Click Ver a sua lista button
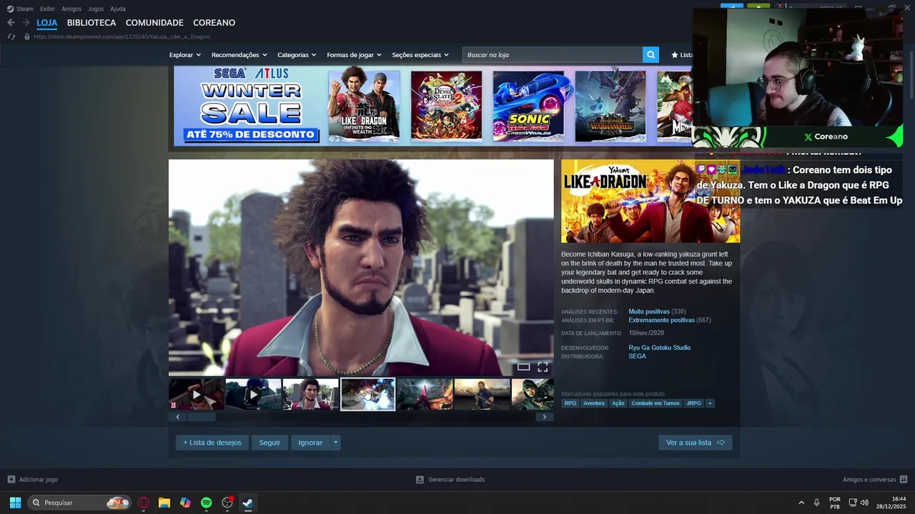Viewport: 915px width, 514px height. 695,443
